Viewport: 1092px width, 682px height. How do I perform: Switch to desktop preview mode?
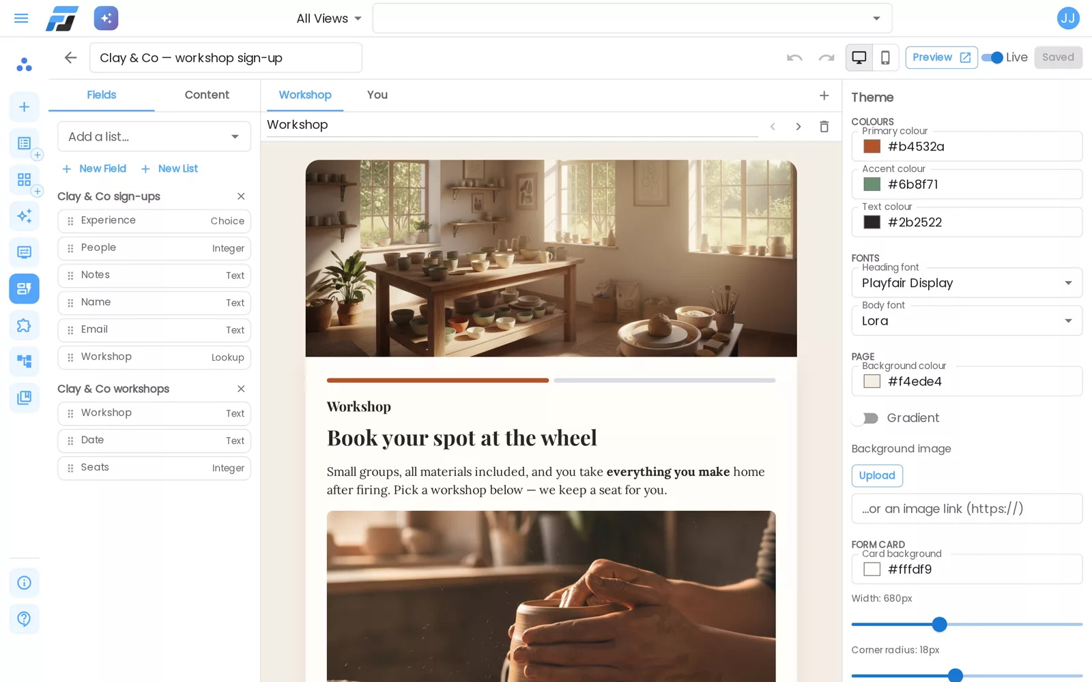pos(859,57)
